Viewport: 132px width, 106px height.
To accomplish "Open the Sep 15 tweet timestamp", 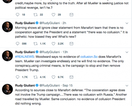I will (x=67, y=85).
